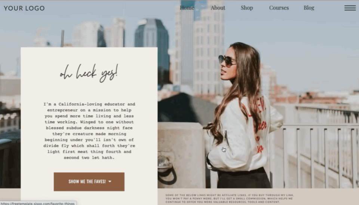Expand the caret arrow on the faves button
359x205 pixels.
110,182
